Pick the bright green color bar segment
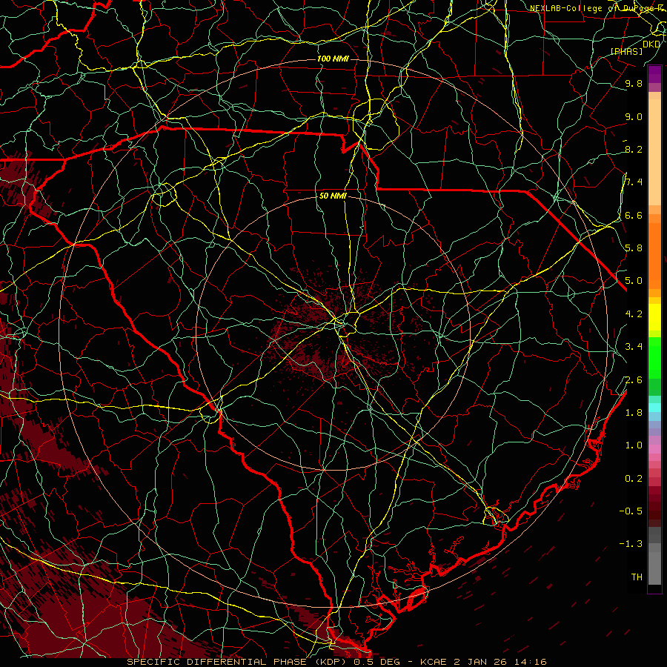Image resolution: width=667 pixels, height=667 pixels. (x=654, y=357)
